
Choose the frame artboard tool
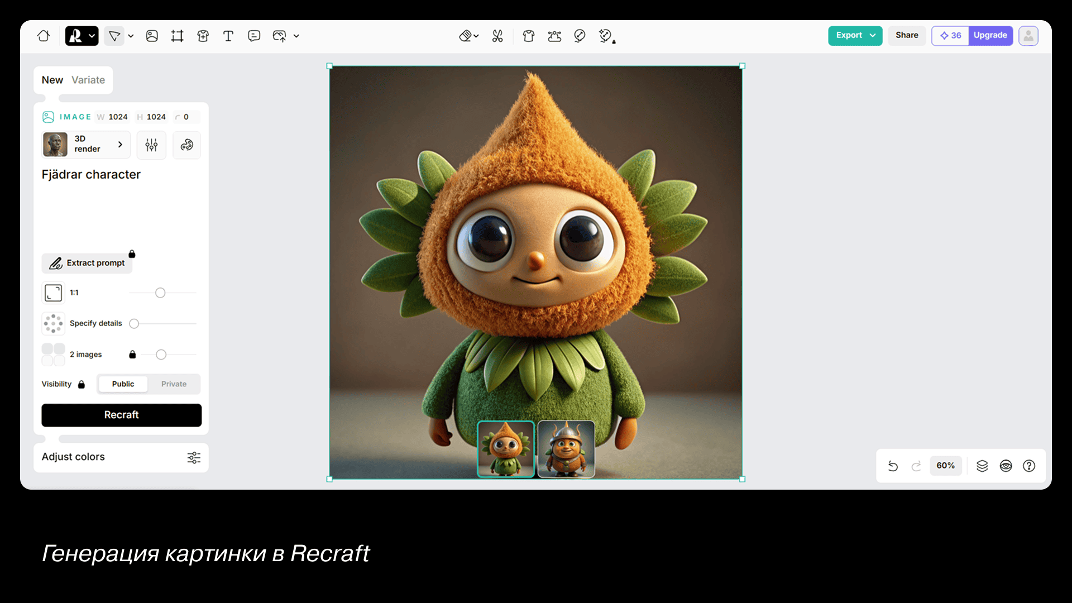click(x=177, y=36)
